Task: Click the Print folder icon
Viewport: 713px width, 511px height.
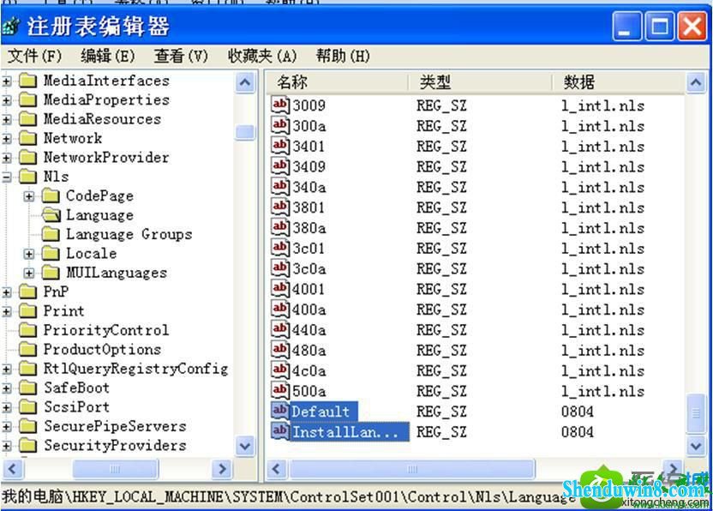Action: pyautogui.click(x=28, y=311)
